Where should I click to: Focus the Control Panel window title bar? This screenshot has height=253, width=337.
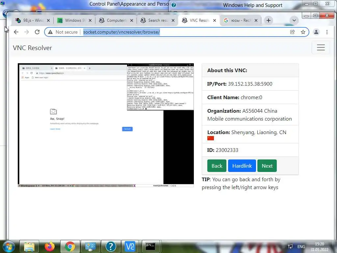tap(129, 4)
